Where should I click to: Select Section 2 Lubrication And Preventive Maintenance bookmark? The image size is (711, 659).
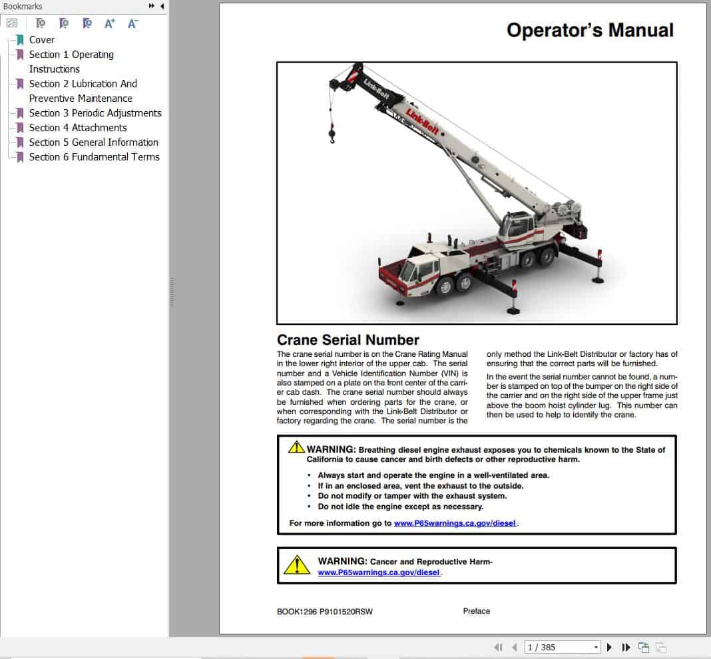click(83, 84)
